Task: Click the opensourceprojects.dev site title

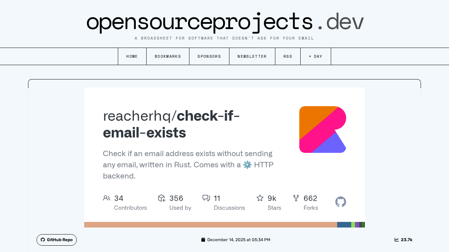Action: click(225, 22)
